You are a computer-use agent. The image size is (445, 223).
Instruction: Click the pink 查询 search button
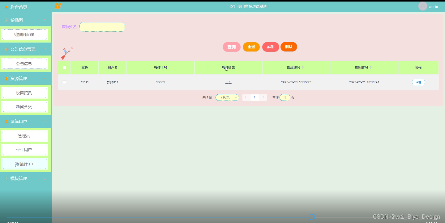(232, 47)
